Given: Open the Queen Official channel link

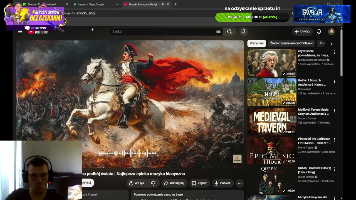Looking at the screenshot, I should click(306, 177).
